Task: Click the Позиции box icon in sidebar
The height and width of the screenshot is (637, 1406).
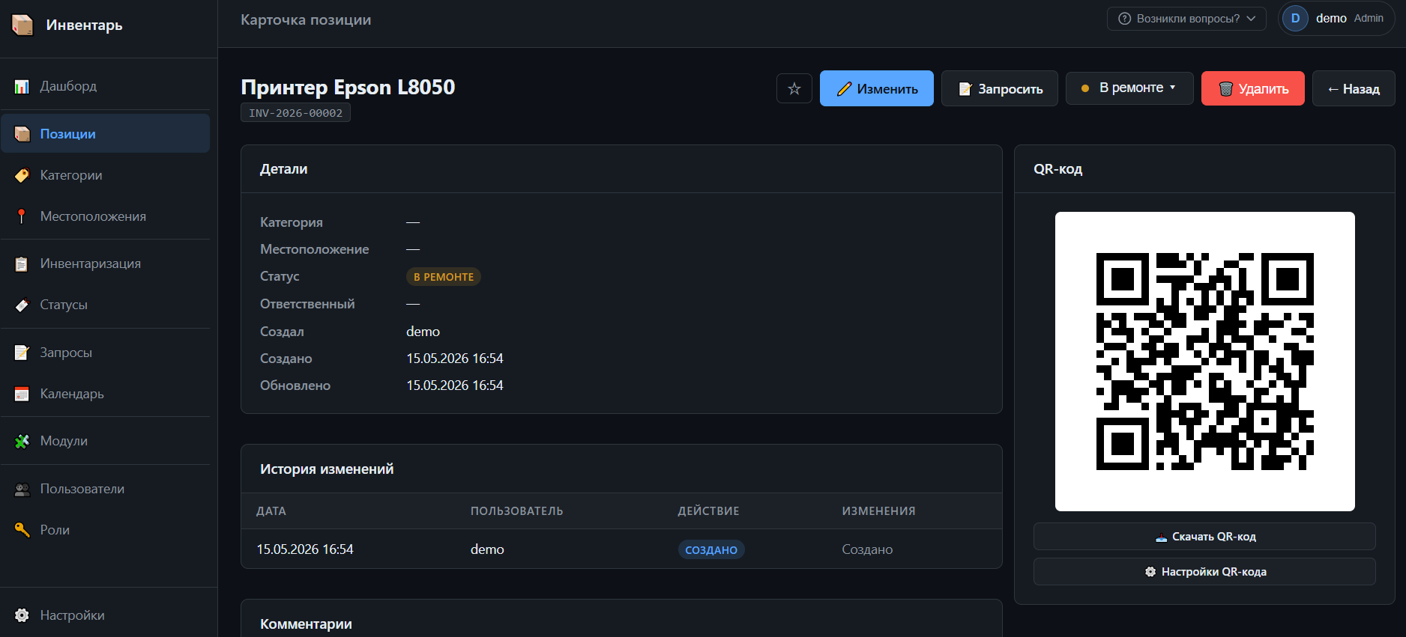Action: (x=22, y=134)
